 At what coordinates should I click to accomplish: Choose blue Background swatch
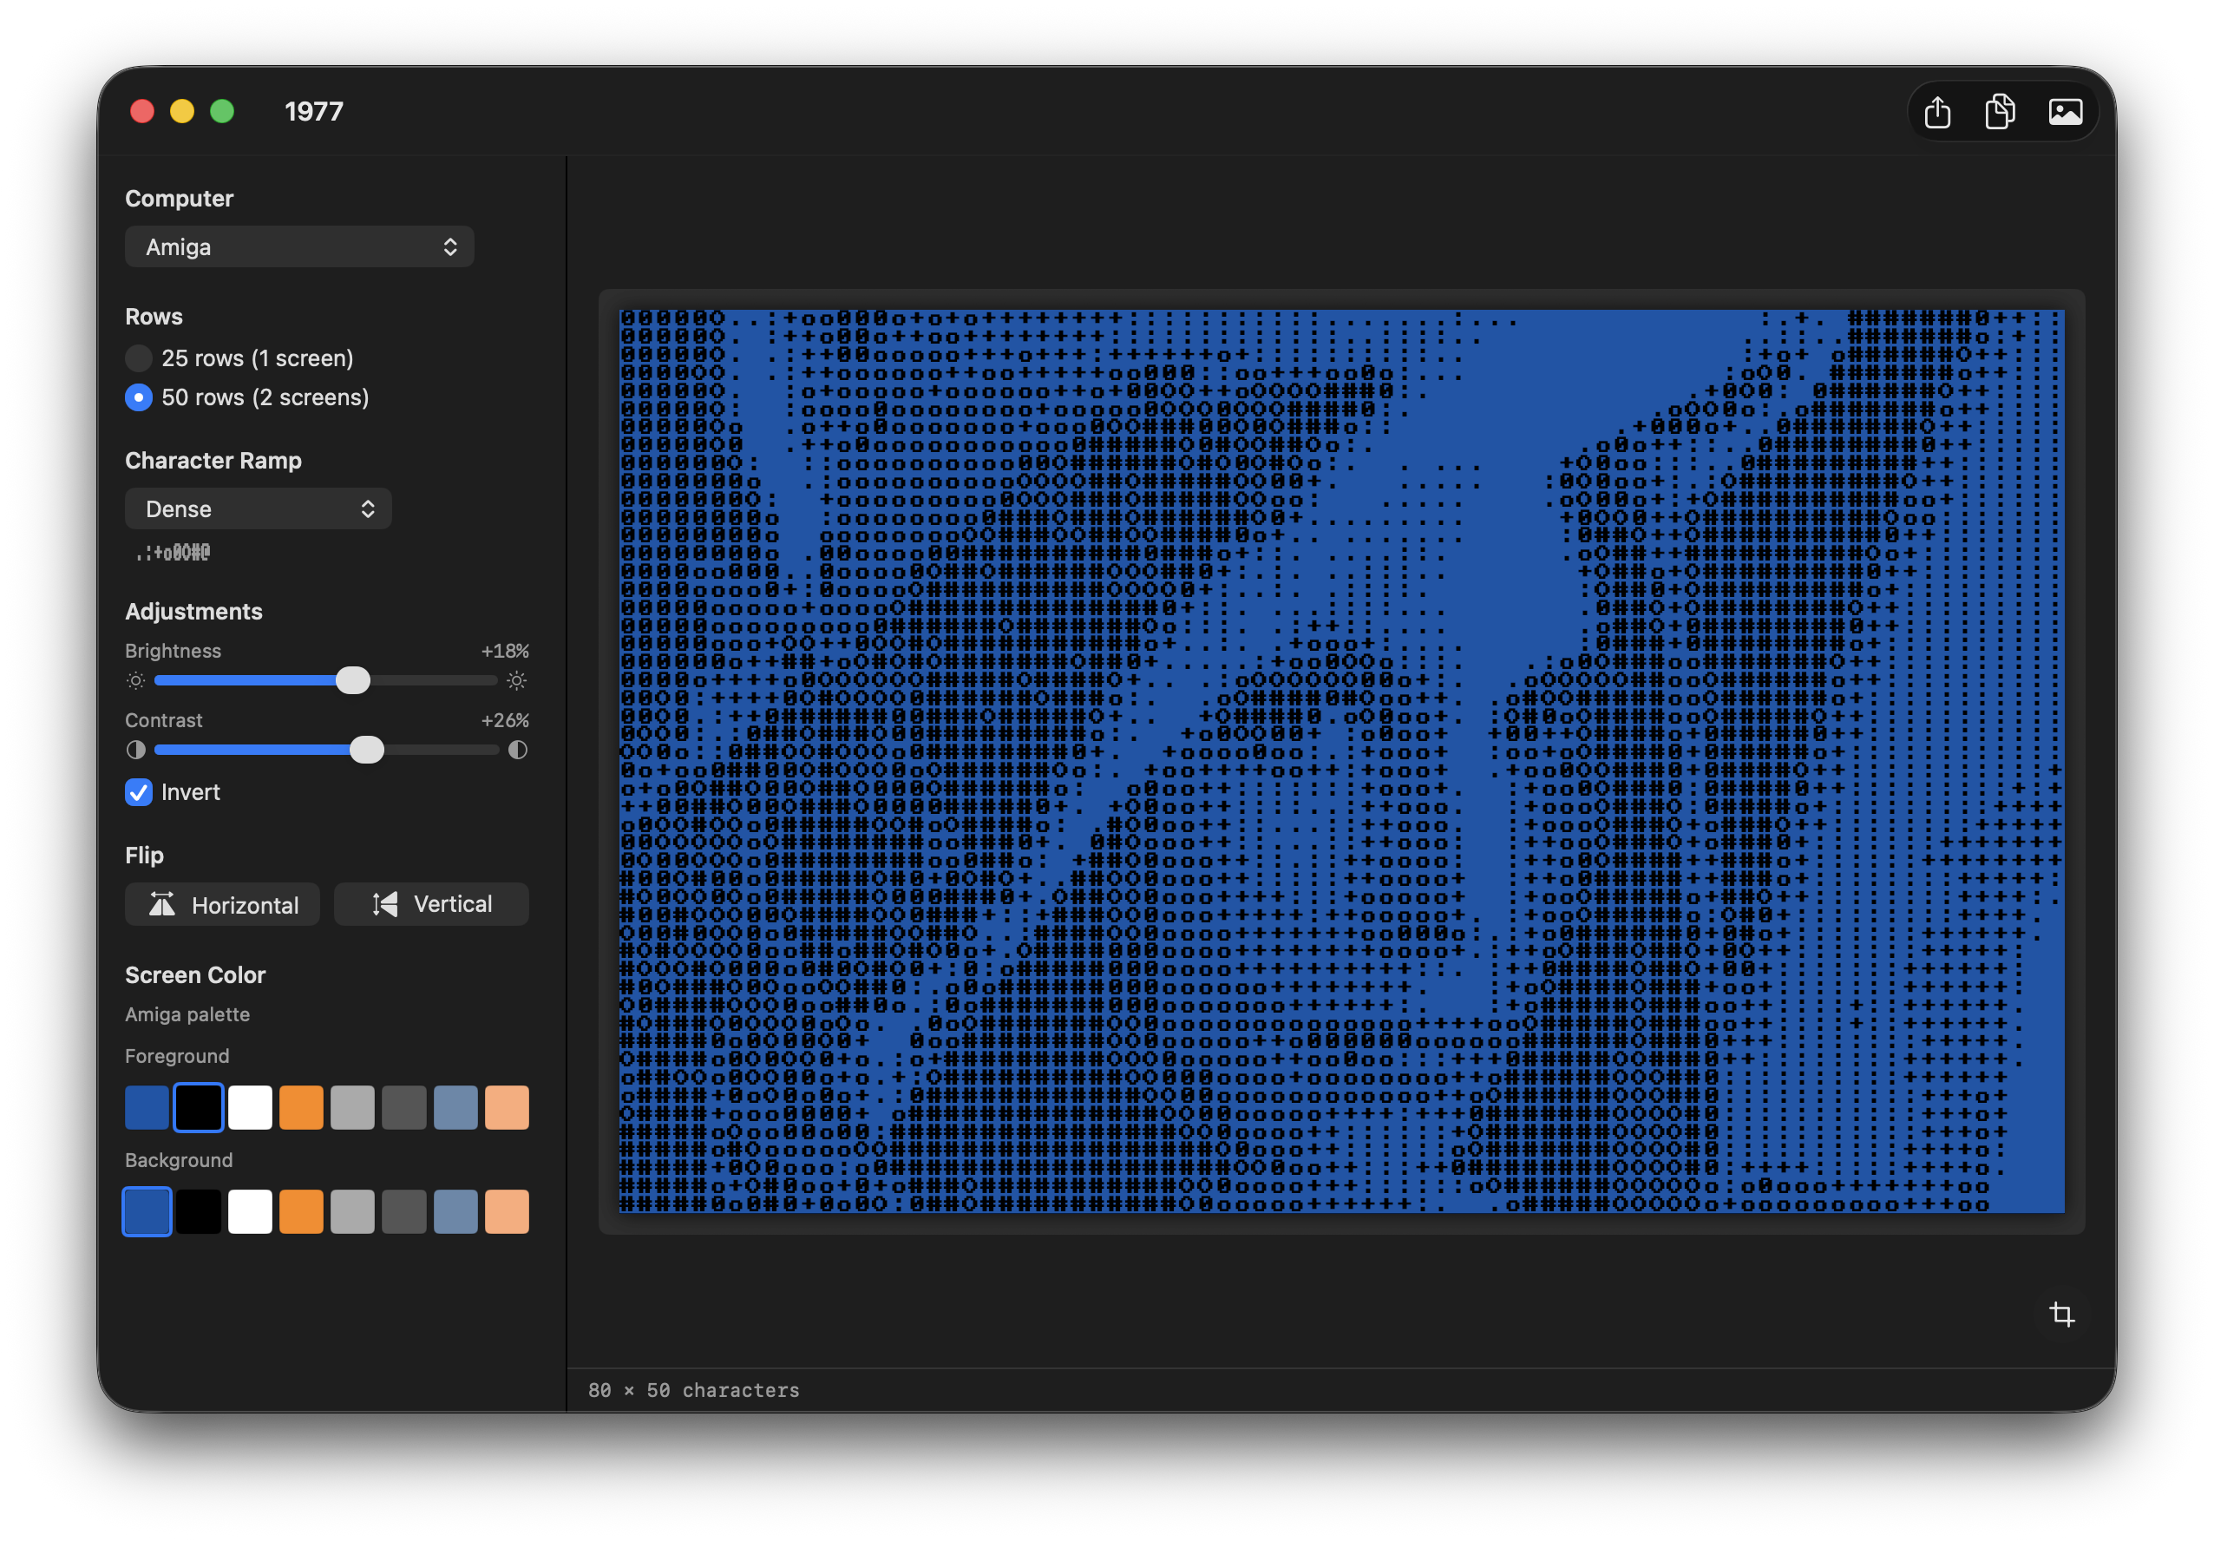tap(147, 1211)
